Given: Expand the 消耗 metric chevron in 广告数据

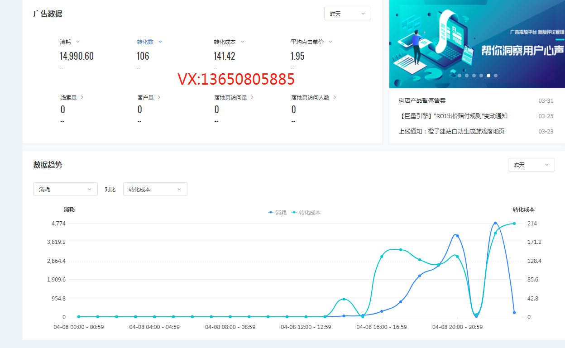Looking at the screenshot, I should click(x=78, y=42).
